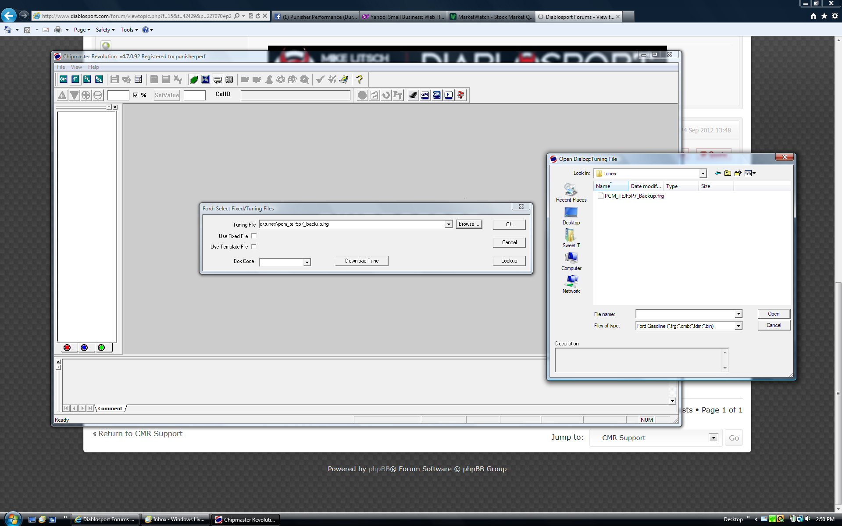Open Internet Explorer Safety dropdown menu
The width and height of the screenshot is (842, 526).
[x=105, y=30]
